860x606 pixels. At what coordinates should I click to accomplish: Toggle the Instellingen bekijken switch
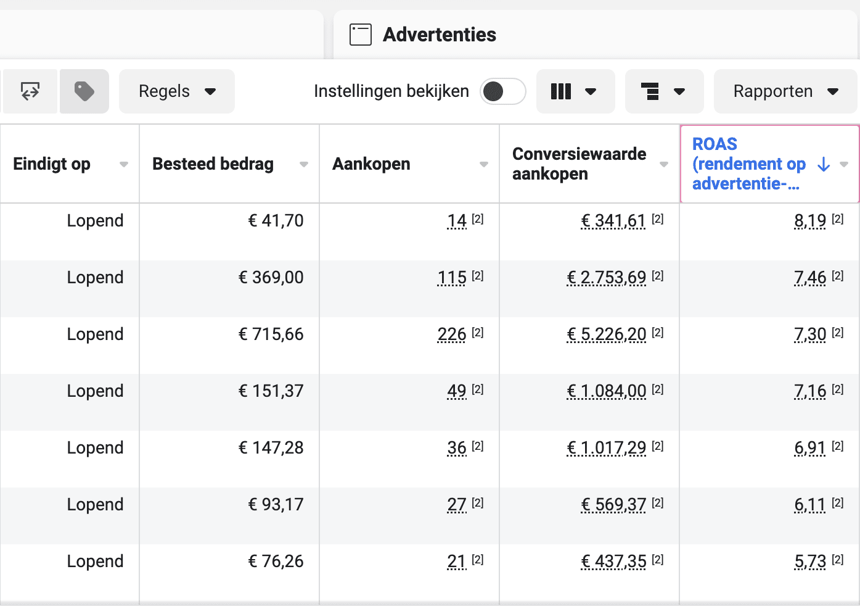point(502,91)
